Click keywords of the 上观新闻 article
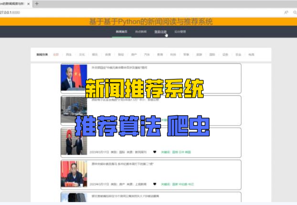The height and width of the screenshot is (205, 297). [178, 184]
